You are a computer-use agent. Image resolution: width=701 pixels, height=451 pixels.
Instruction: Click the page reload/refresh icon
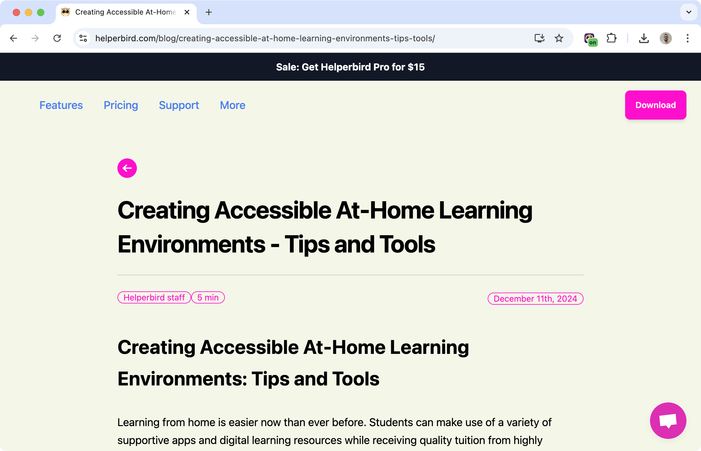click(x=58, y=38)
